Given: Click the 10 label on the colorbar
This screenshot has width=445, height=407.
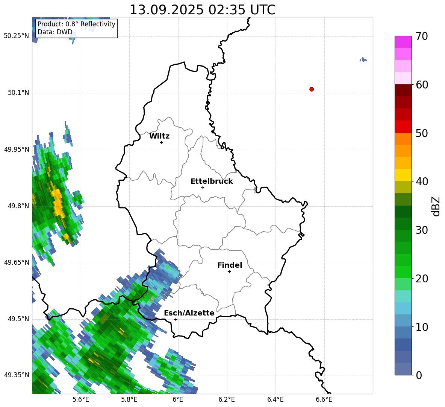Looking at the screenshot, I should tap(422, 327).
